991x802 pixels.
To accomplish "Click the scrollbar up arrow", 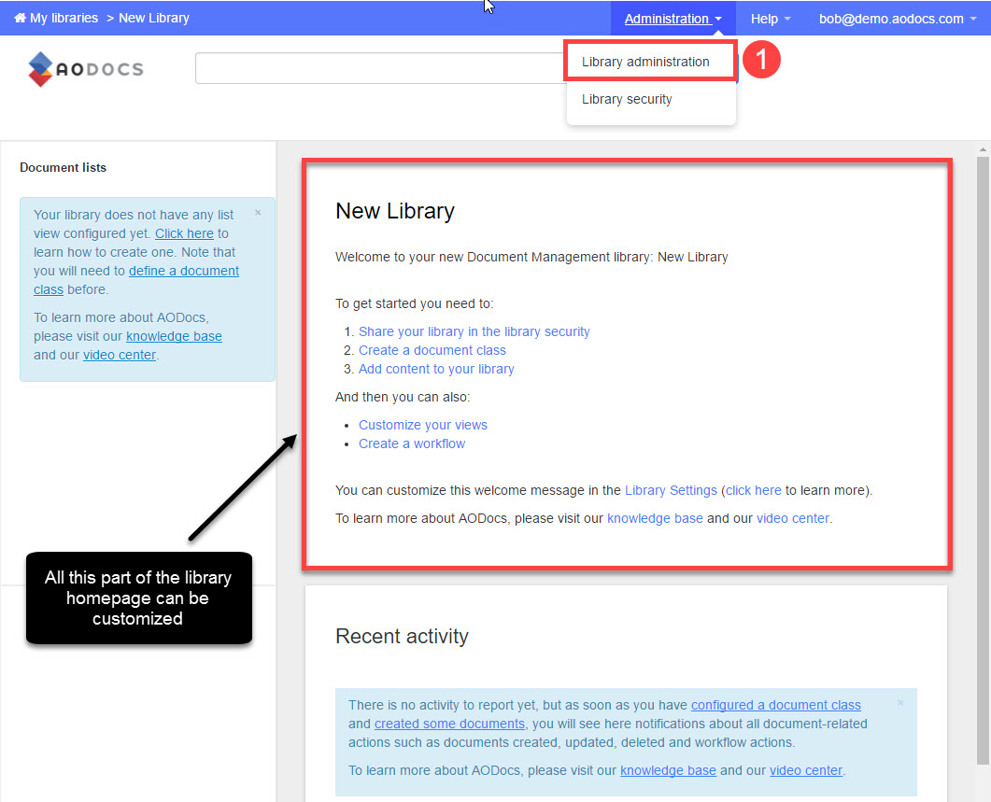I will pyautogui.click(x=983, y=149).
